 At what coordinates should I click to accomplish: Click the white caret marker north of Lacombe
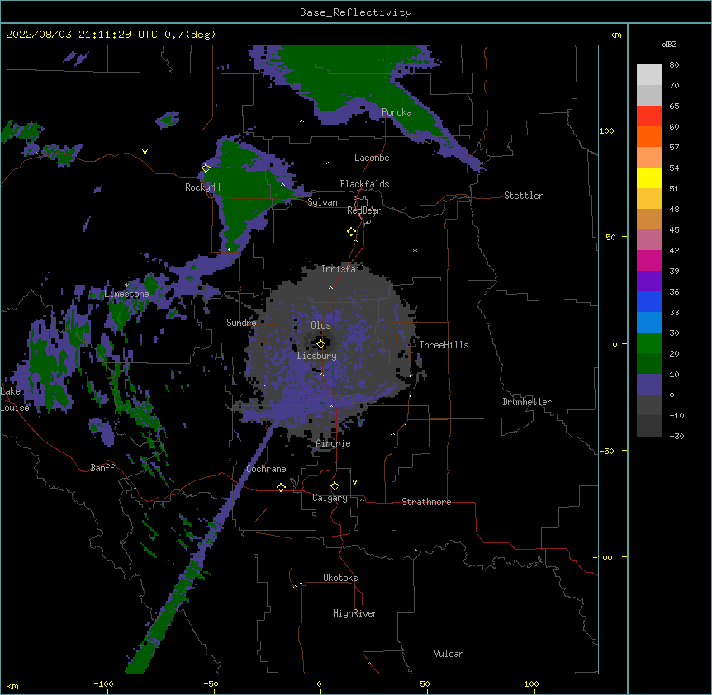[302, 121]
